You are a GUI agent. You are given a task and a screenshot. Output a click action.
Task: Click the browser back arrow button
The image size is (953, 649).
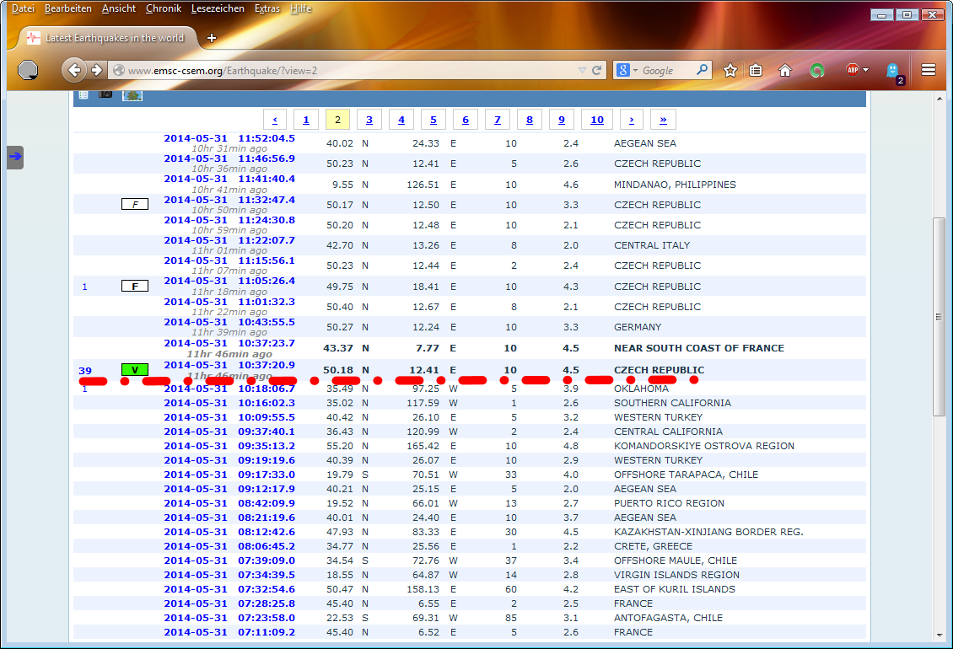[74, 70]
